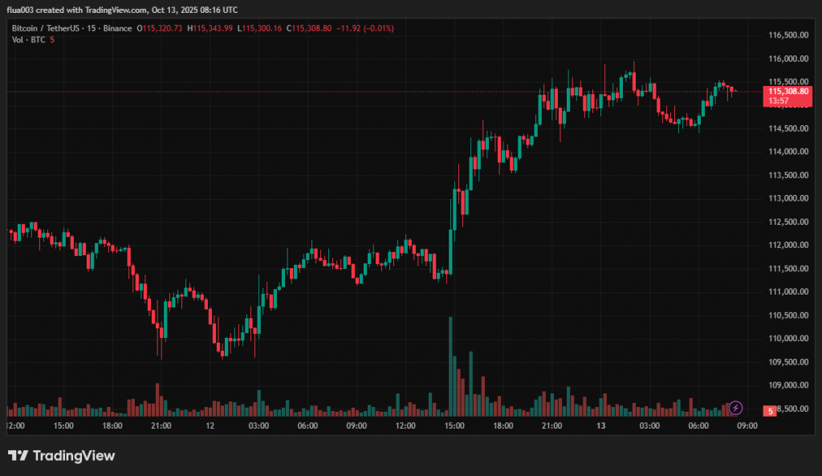Viewport: 822px width, 476px height.
Task: Click the tallest green volume bar
Action: click(450, 366)
